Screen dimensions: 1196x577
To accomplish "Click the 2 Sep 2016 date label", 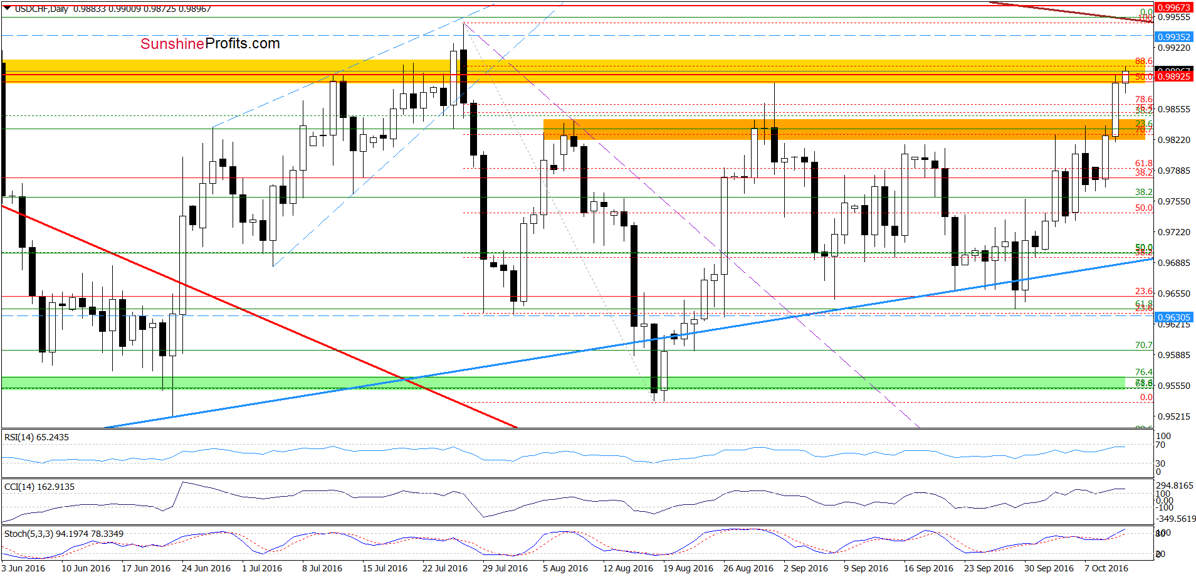I will [805, 568].
